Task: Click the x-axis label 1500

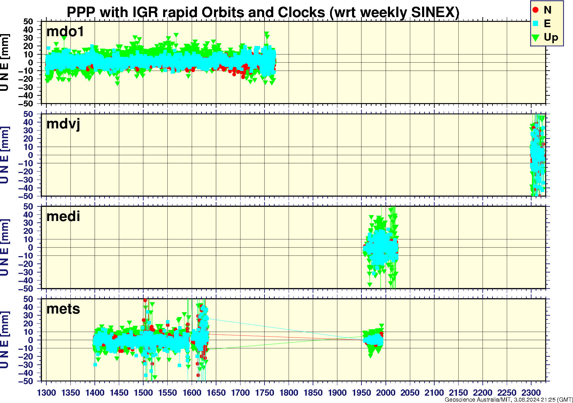Action: [x=143, y=393]
